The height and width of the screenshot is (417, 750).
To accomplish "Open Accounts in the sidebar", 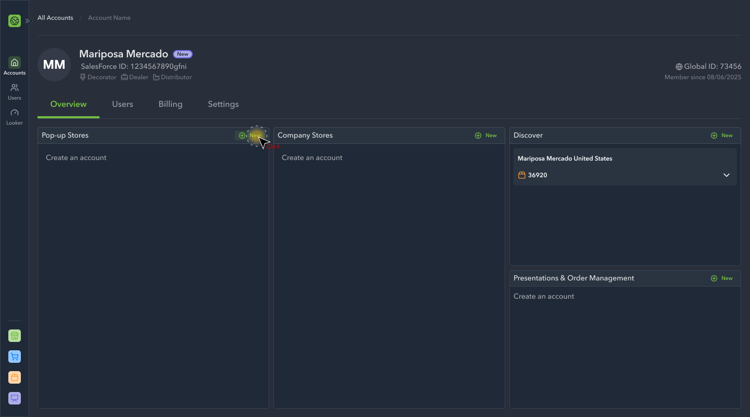I will (15, 66).
